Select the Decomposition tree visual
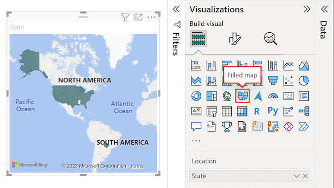The image size is (334, 188). pos(304,111)
